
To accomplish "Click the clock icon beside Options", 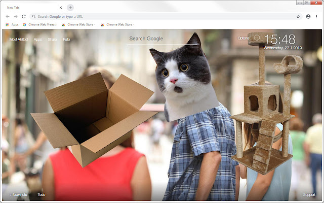I will tap(257, 38).
